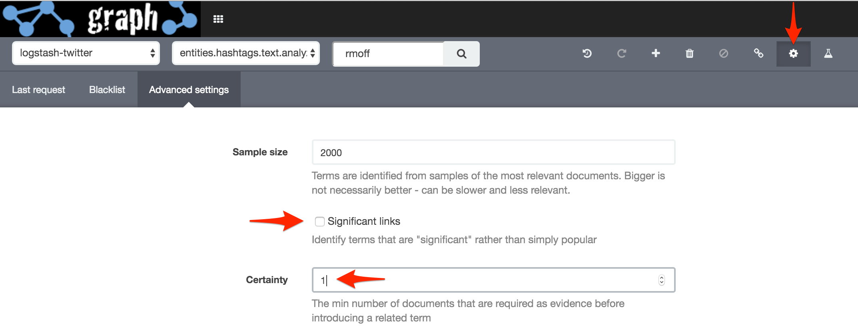The image size is (858, 331).
Task: Open settings with the gear icon
Action: [x=793, y=54]
